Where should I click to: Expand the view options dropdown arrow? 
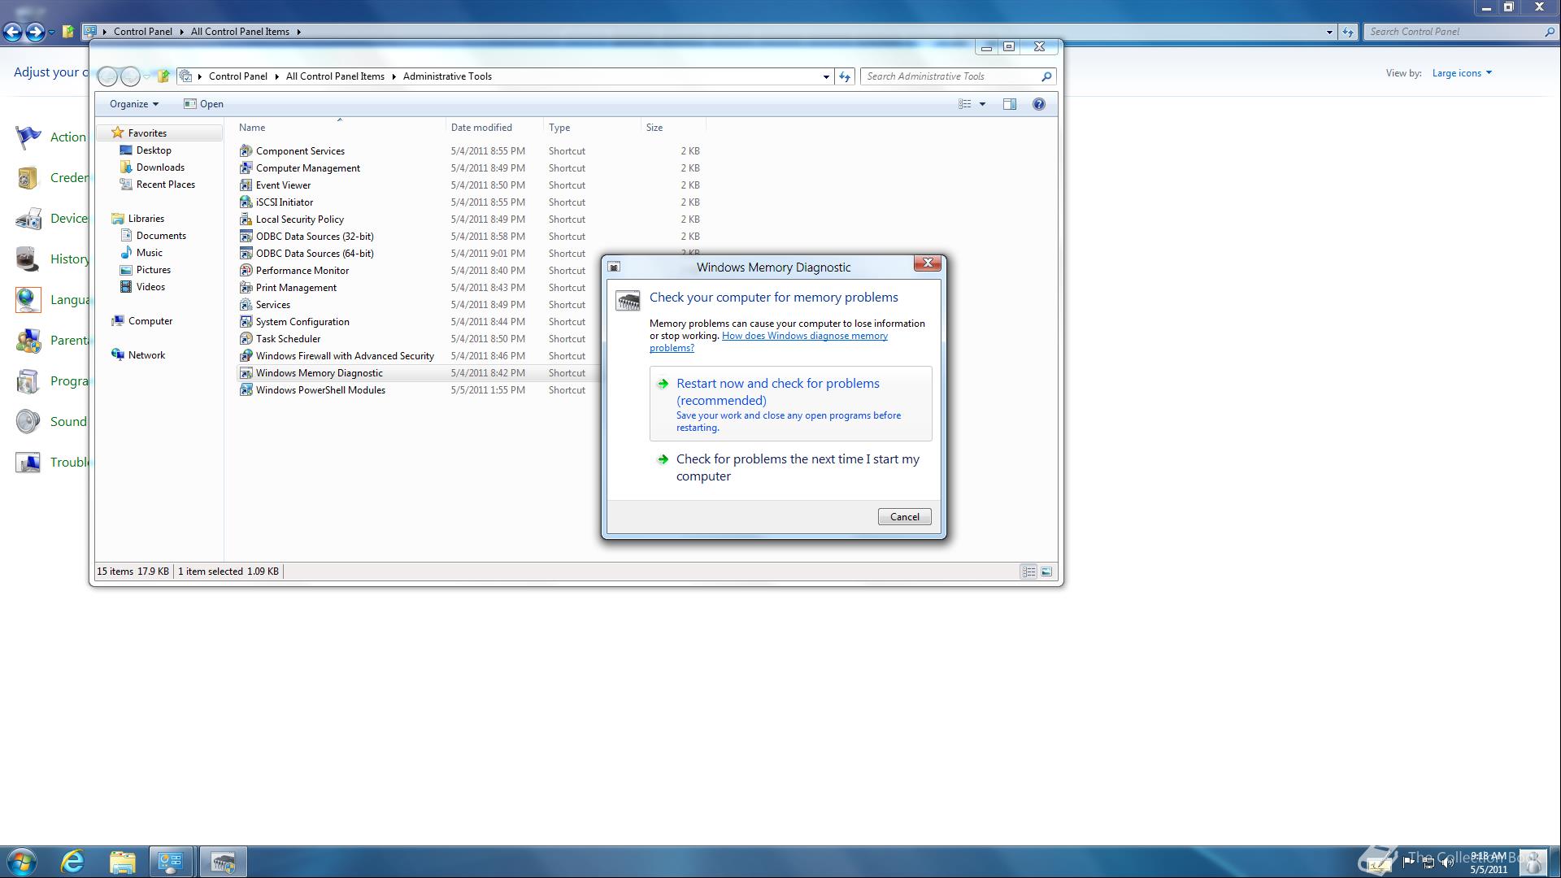[x=982, y=104]
